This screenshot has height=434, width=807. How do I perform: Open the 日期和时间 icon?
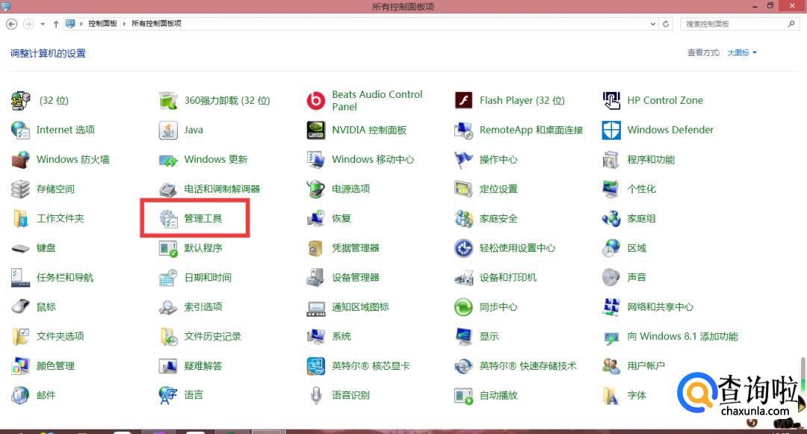[168, 278]
